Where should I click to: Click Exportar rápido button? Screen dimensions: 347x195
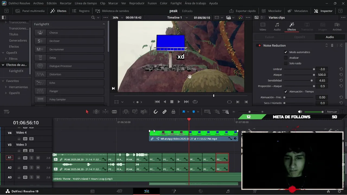pos(242,11)
